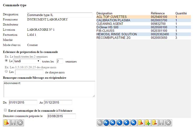The height and width of the screenshot is (130, 193).
Task: Select the 'Le ... toutes les semaines' radio button
Action: point(6,61)
